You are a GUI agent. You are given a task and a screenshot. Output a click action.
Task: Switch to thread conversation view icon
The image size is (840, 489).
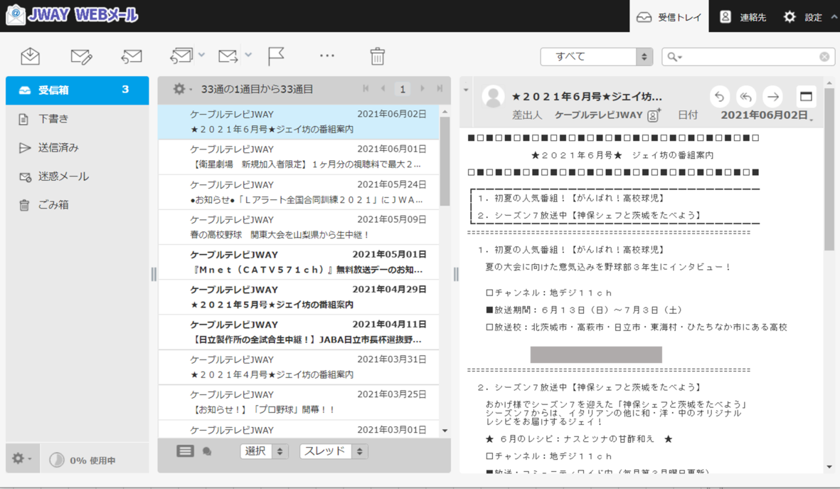(207, 451)
